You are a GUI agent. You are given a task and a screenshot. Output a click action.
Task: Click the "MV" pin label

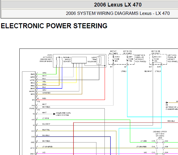tap(33, 100)
